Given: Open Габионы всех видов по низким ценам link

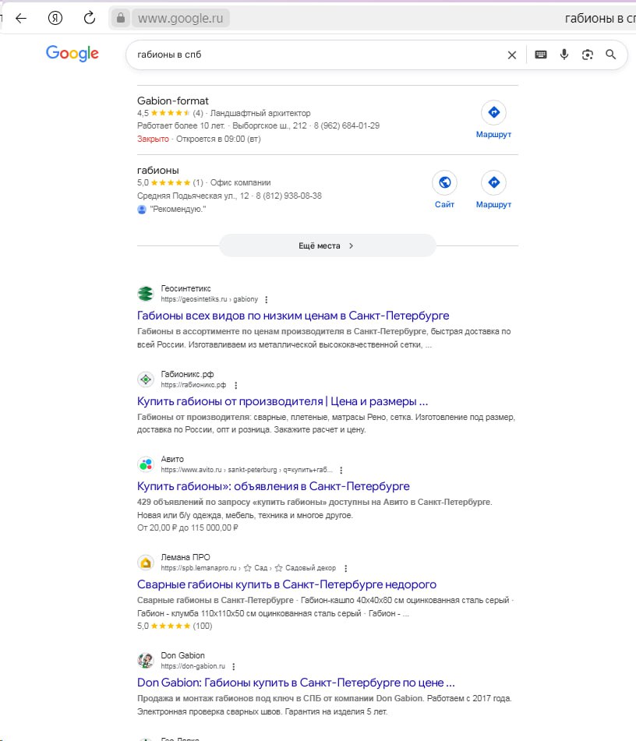Looking at the screenshot, I should tap(293, 316).
